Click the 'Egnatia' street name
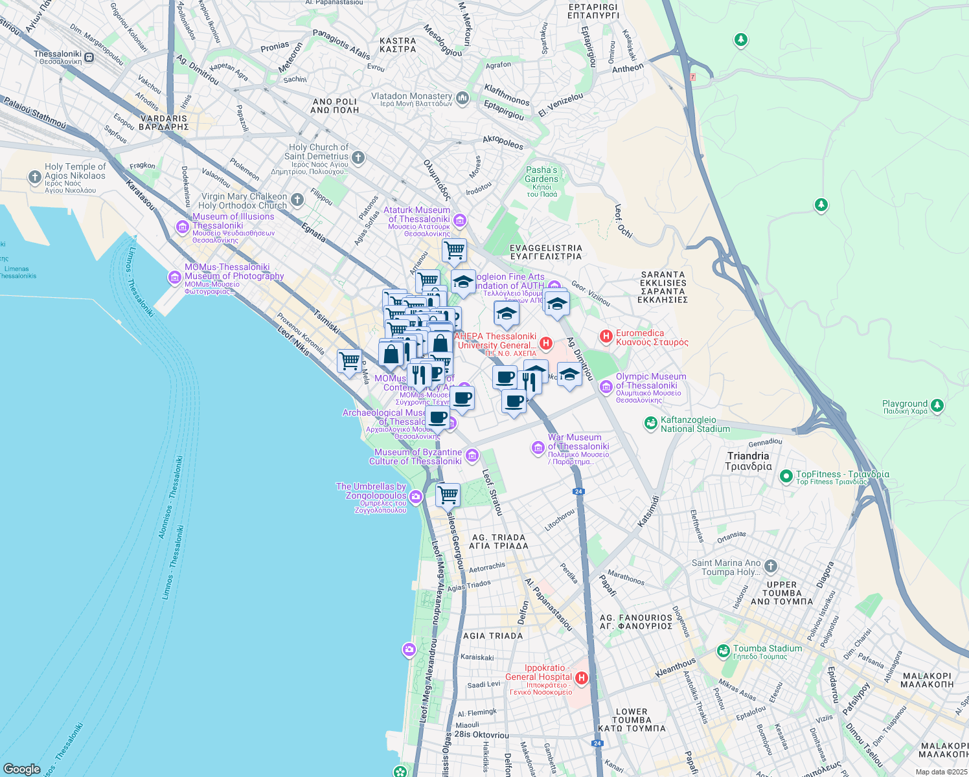Screen dimensions: 969x777 (314, 232)
